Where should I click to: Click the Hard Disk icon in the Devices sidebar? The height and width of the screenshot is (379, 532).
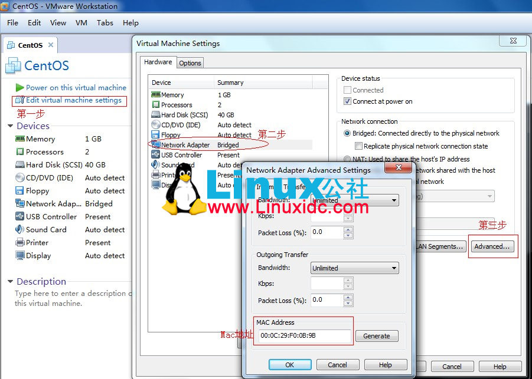pyautogui.click(x=20, y=164)
